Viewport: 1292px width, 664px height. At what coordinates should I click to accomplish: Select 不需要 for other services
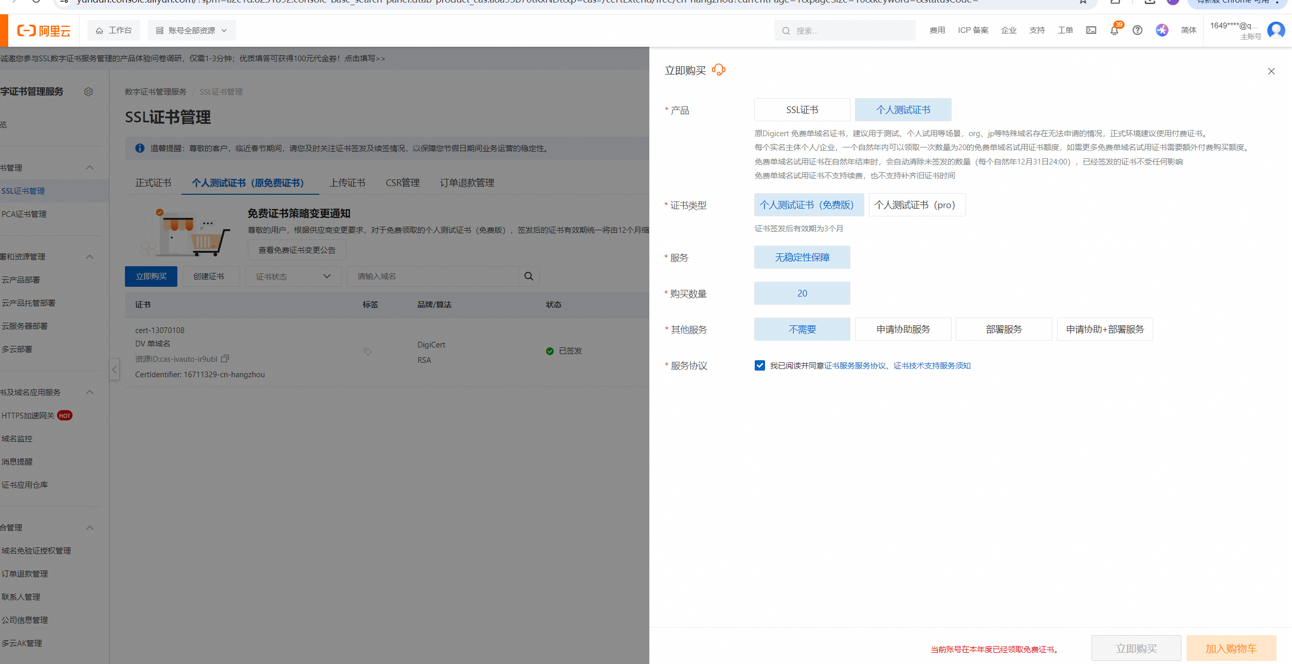click(802, 329)
